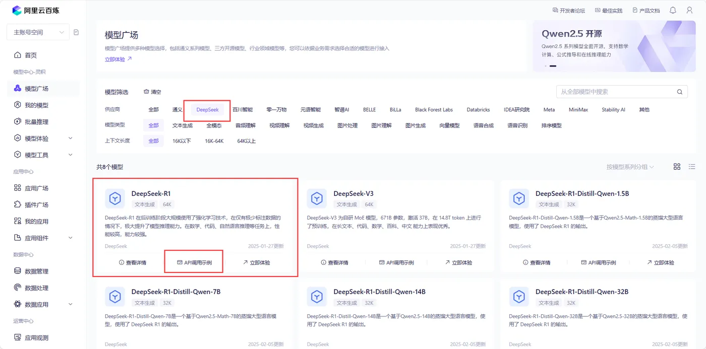706x349 pixels.
Task: Click the 从全部模型中搜索 search field
Action: click(x=622, y=92)
